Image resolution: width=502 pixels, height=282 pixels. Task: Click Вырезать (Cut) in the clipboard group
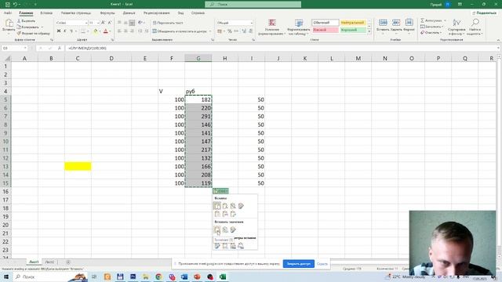tap(26, 21)
